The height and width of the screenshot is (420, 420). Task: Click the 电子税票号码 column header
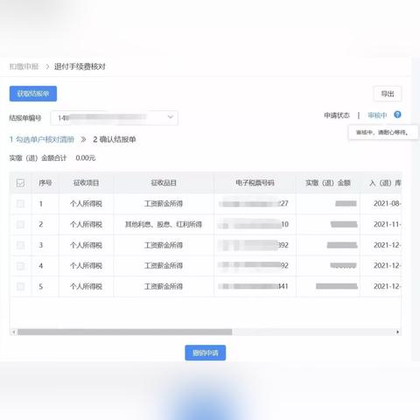coord(255,183)
